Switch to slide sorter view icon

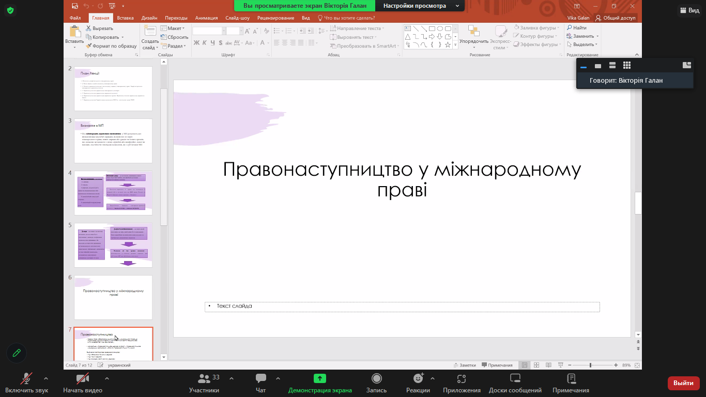535,364
